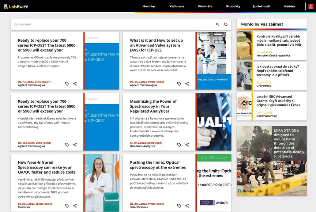Click the 'Vědavýzkum.cz' source text

point(266,116)
